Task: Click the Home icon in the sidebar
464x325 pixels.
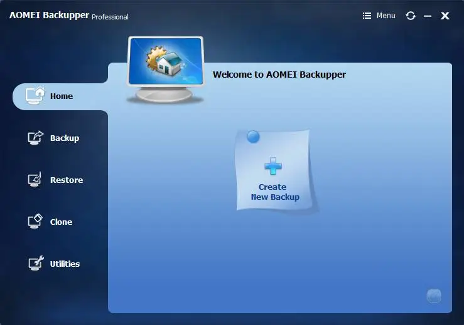Action: [35, 96]
